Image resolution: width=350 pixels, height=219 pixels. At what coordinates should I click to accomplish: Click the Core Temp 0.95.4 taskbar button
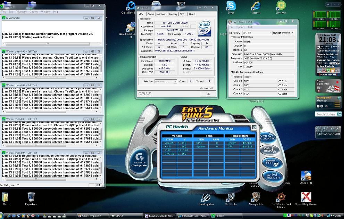(x=93, y=216)
